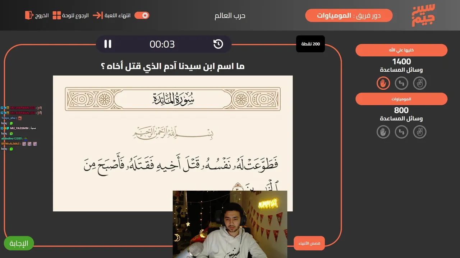Click the سين جيم logo

coord(423,15)
